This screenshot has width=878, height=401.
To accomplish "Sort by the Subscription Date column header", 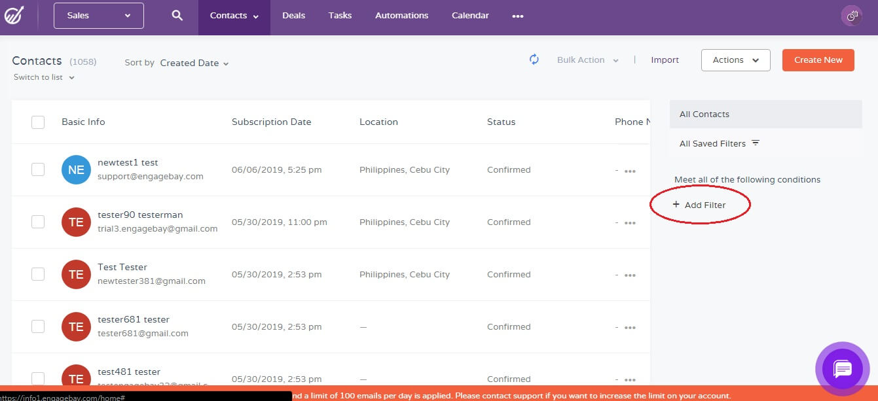I will point(271,122).
